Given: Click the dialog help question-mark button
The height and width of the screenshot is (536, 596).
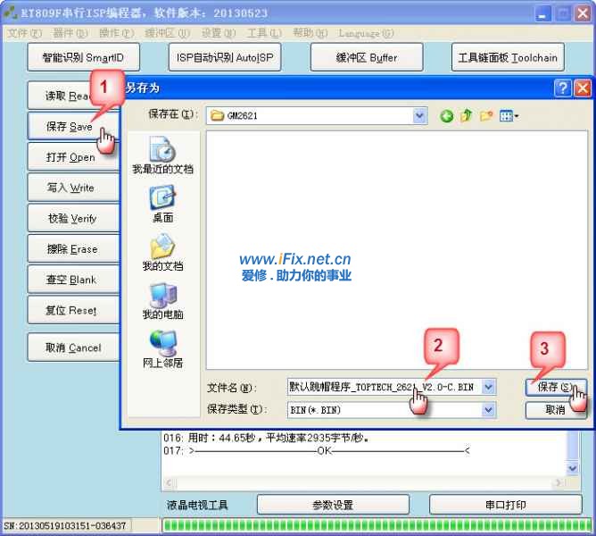Looking at the screenshot, I should (563, 88).
